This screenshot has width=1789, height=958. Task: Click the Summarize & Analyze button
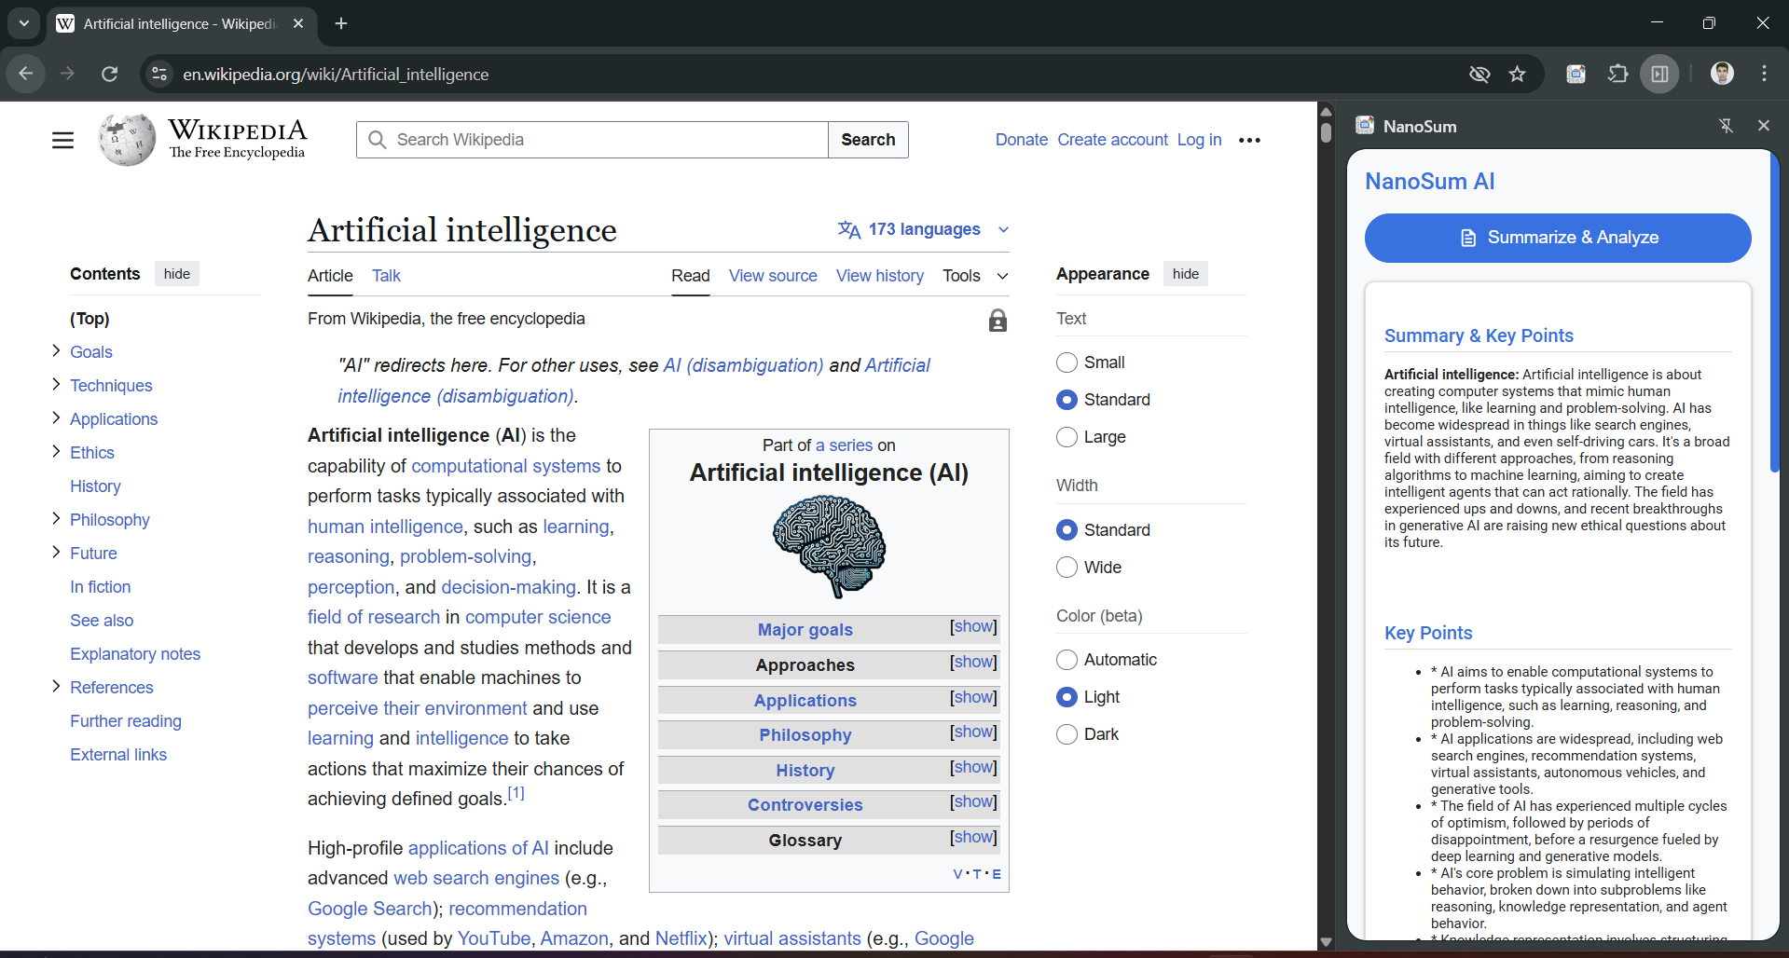click(1558, 238)
